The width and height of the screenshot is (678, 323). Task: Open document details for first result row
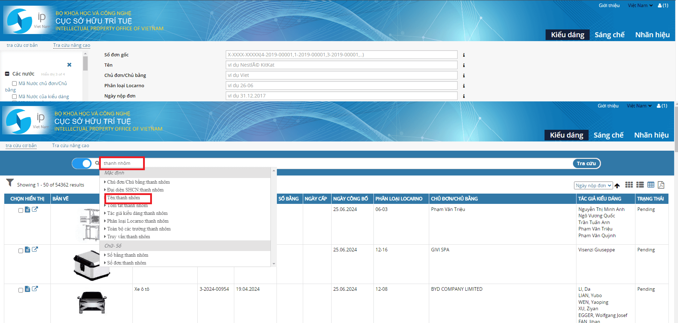click(27, 210)
